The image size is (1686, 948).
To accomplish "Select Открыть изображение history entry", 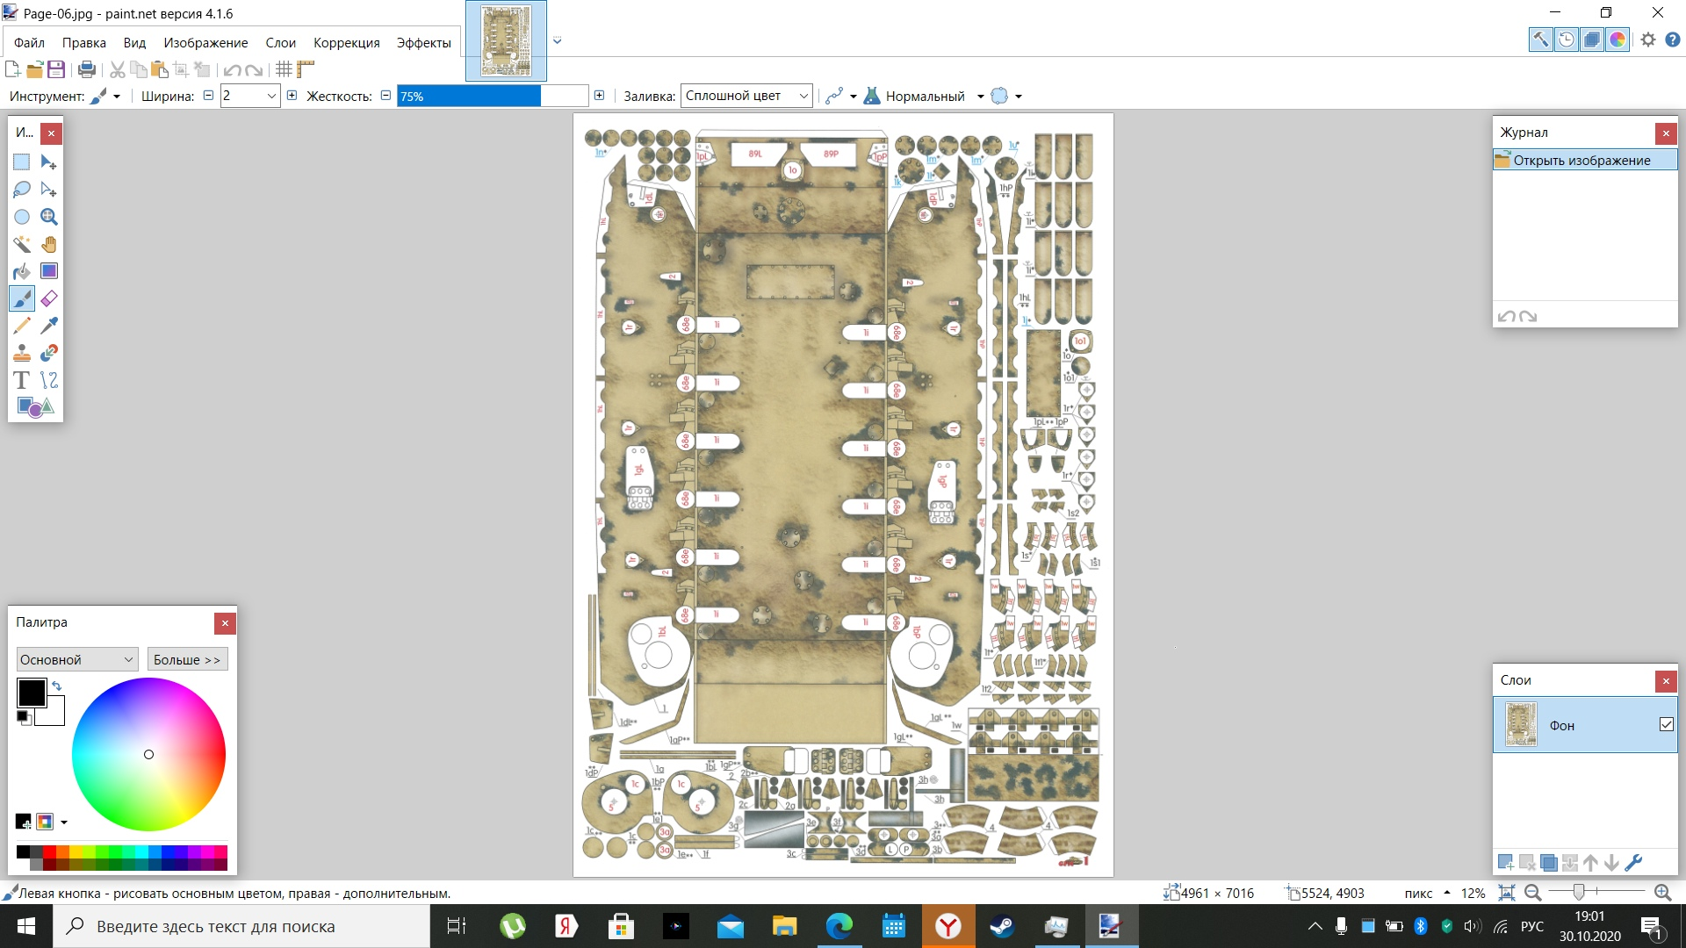I will click(x=1581, y=160).
